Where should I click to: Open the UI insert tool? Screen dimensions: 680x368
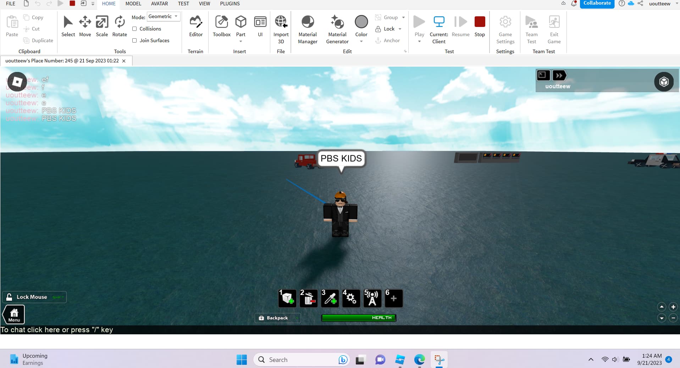tap(260, 26)
